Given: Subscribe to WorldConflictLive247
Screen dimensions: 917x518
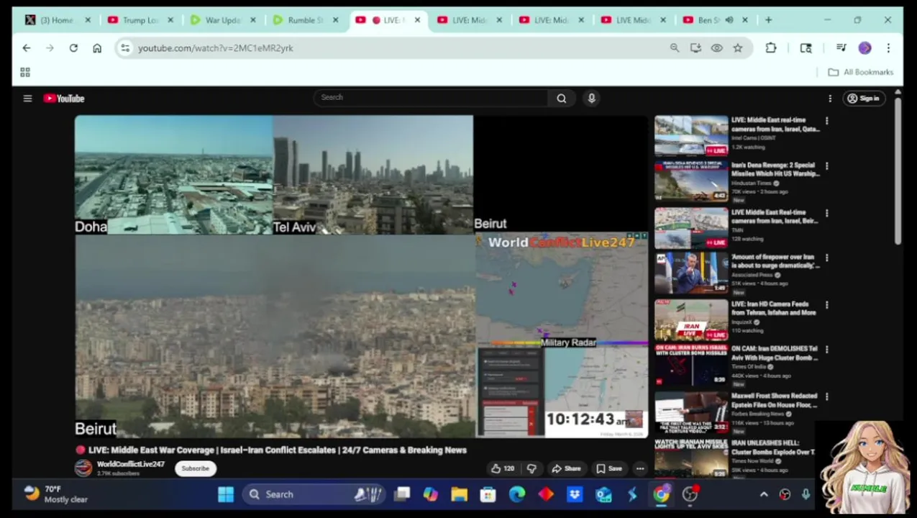Looking at the screenshot, I should (x=195, y=468).
